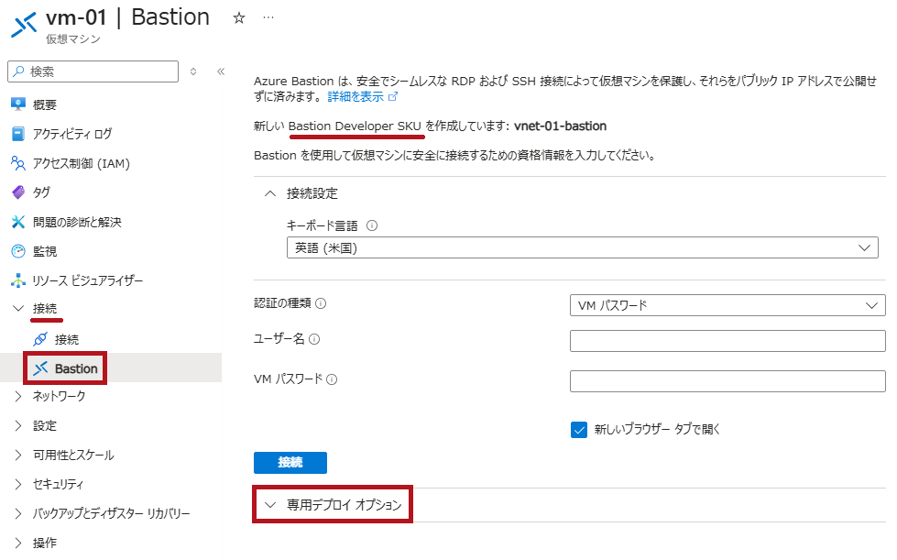Open アクティビティ ログ from the sidebar

click(72, 134)
